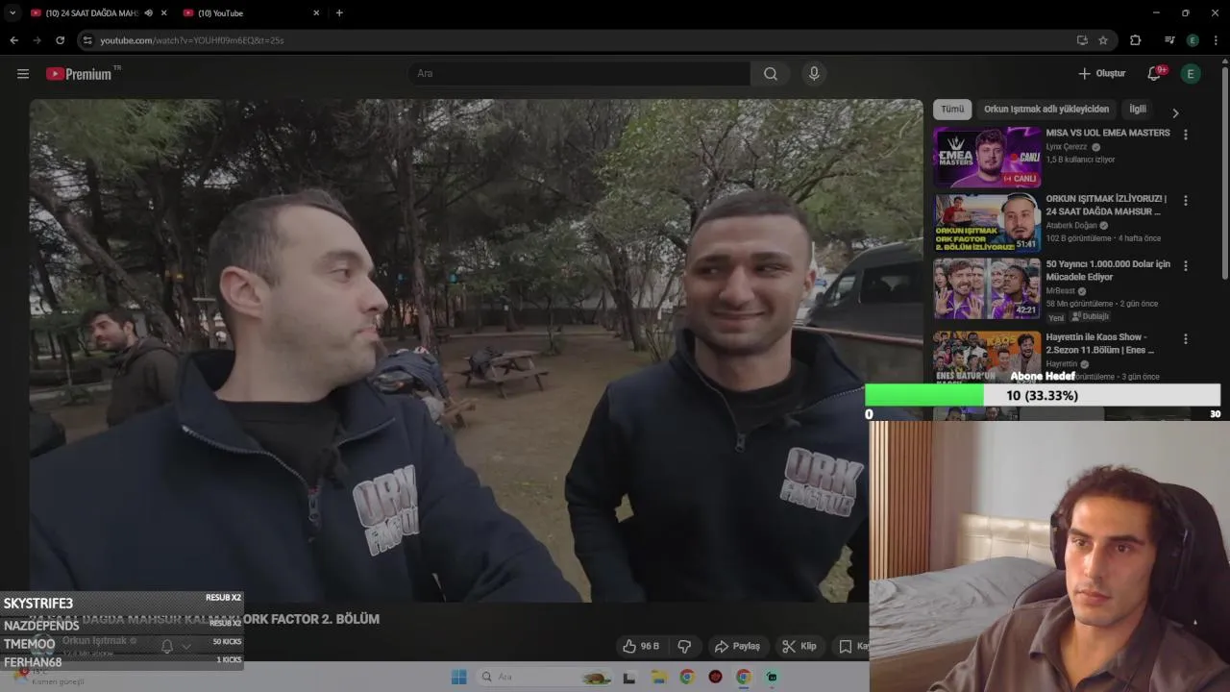The image size is (1230, 692).
Task: View site information icon in address bar
Action: [87, 40]
